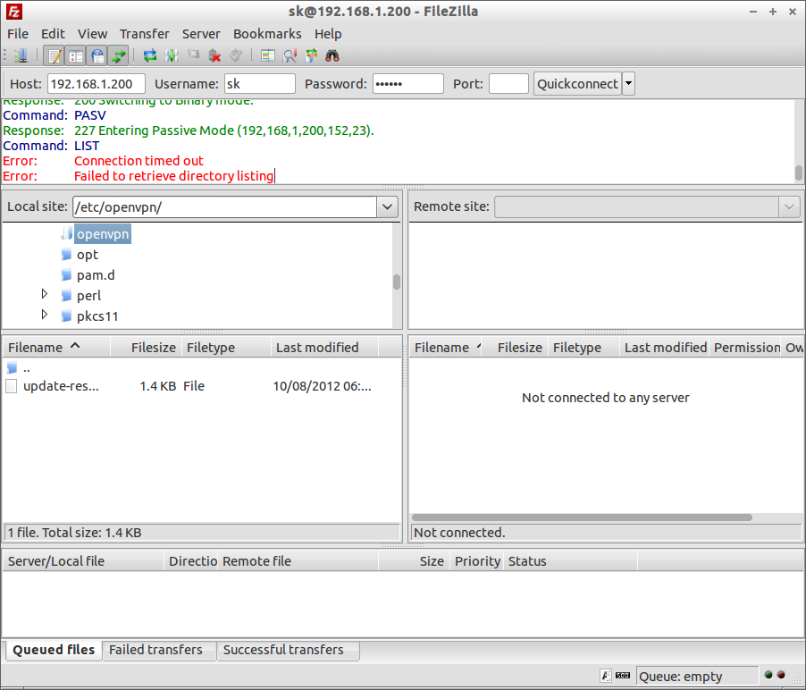
Task: Open the Bookmarks menu
Action: pos(267,34)
